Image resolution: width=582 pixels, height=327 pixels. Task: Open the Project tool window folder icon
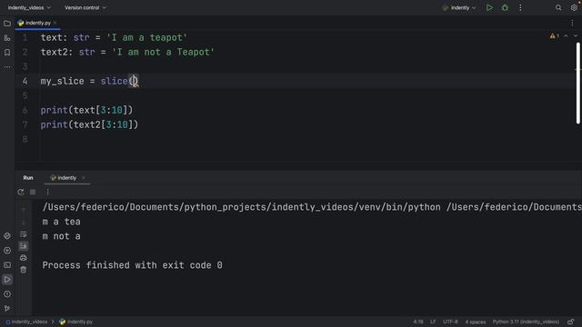coord(7,24)
